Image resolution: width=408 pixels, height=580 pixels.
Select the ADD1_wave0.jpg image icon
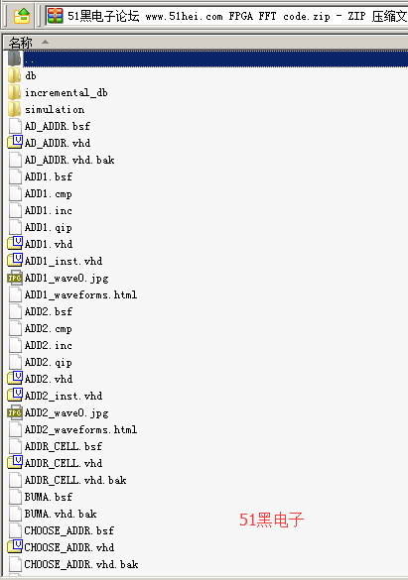click(15, 278)
